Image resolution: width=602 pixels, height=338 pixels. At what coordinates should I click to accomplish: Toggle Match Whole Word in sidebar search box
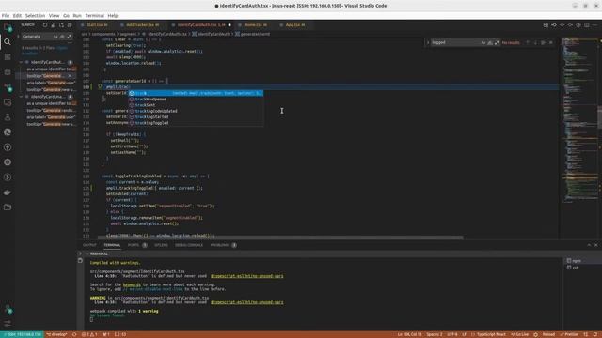pyautogui.click(x=62, y=37)
